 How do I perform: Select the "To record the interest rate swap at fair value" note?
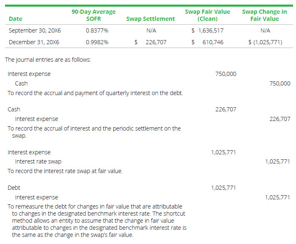coord(65,171)
